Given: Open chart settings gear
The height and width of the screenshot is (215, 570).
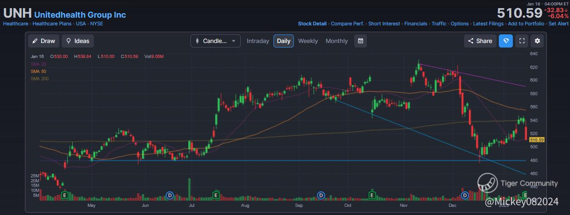Looking at the screenshot, I should point(537,41).
